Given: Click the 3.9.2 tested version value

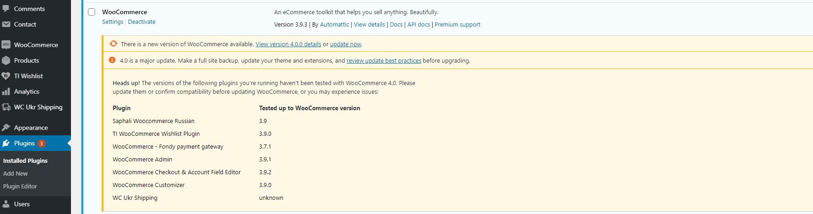Looking at the screenshot, I should click(265, 172).
